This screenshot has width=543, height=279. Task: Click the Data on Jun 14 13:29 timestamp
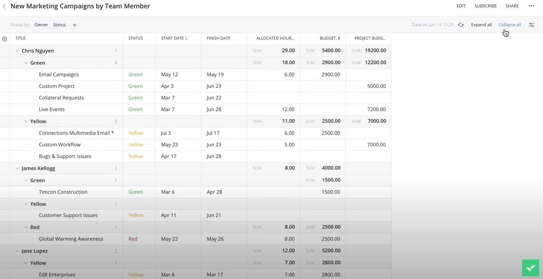pyautogui.click(x=432, y=25)
